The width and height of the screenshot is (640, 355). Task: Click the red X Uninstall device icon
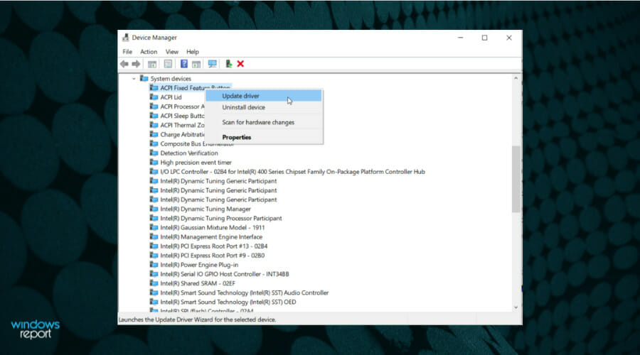pyautogui.click(x=240, y=64)
